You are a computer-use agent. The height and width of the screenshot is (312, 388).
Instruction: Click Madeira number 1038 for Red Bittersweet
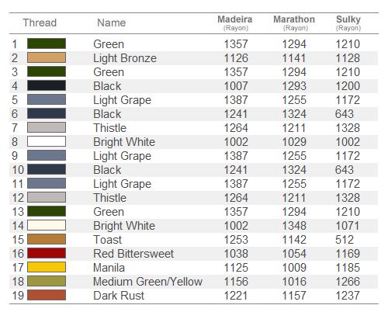click(x=236, y=254)
